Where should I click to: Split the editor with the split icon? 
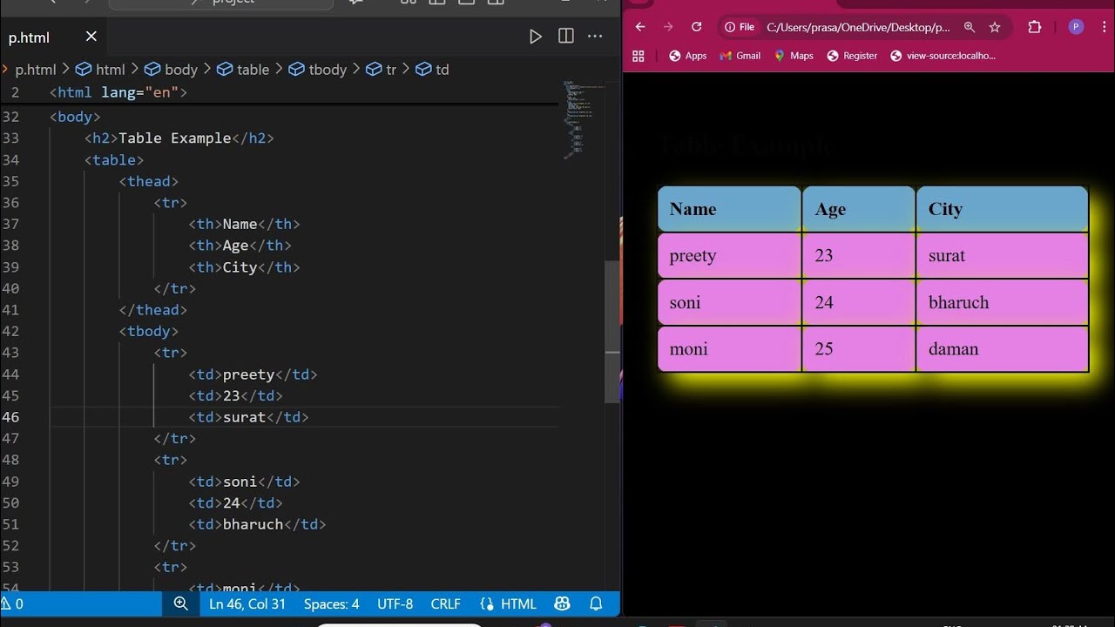coord(566,37)
